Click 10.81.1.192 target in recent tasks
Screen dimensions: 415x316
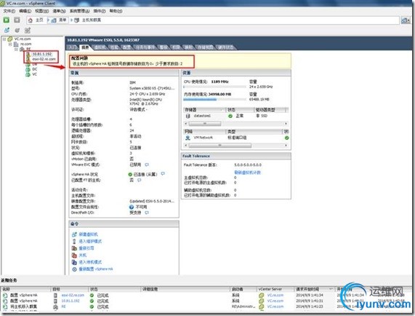coord(70,301)
